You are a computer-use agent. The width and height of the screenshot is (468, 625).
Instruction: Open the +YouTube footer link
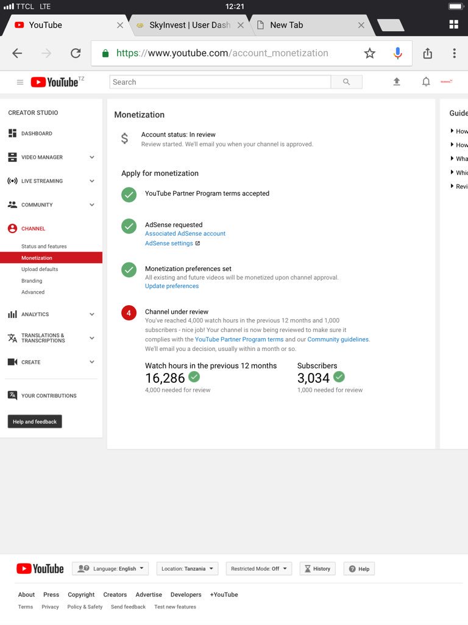224,594
